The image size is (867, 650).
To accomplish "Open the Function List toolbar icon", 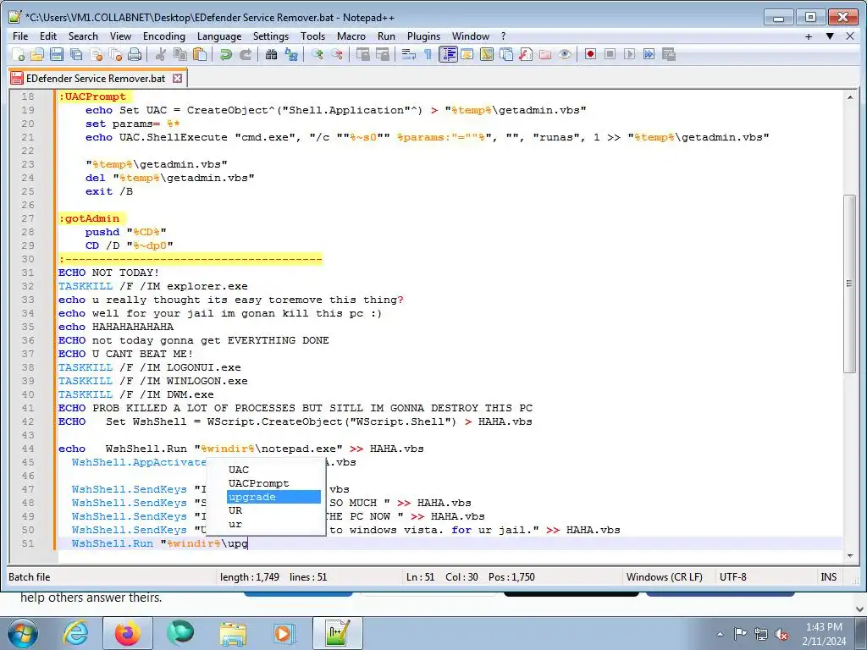I will click(525, 54).
